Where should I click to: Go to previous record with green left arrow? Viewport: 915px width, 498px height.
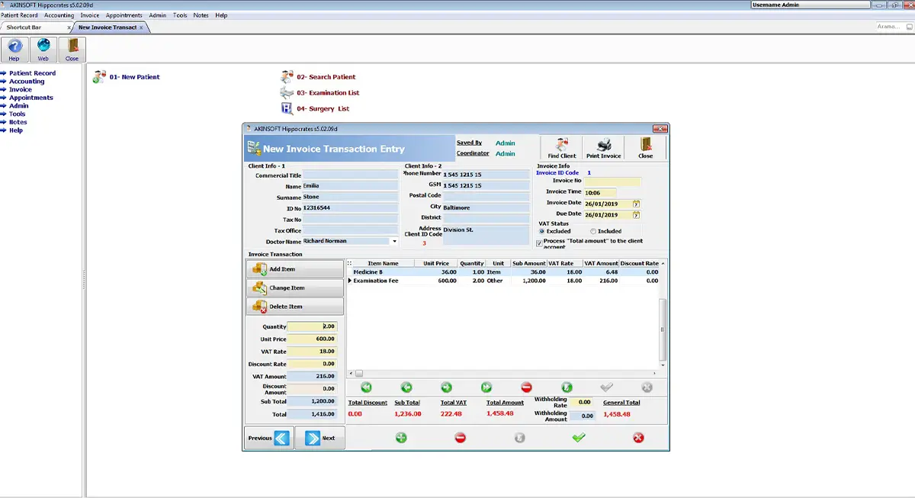click(x=406, y=387)
